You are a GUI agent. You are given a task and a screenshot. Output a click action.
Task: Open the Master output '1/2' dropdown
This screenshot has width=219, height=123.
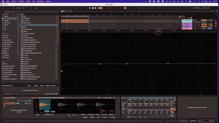(x=197, y=29)
